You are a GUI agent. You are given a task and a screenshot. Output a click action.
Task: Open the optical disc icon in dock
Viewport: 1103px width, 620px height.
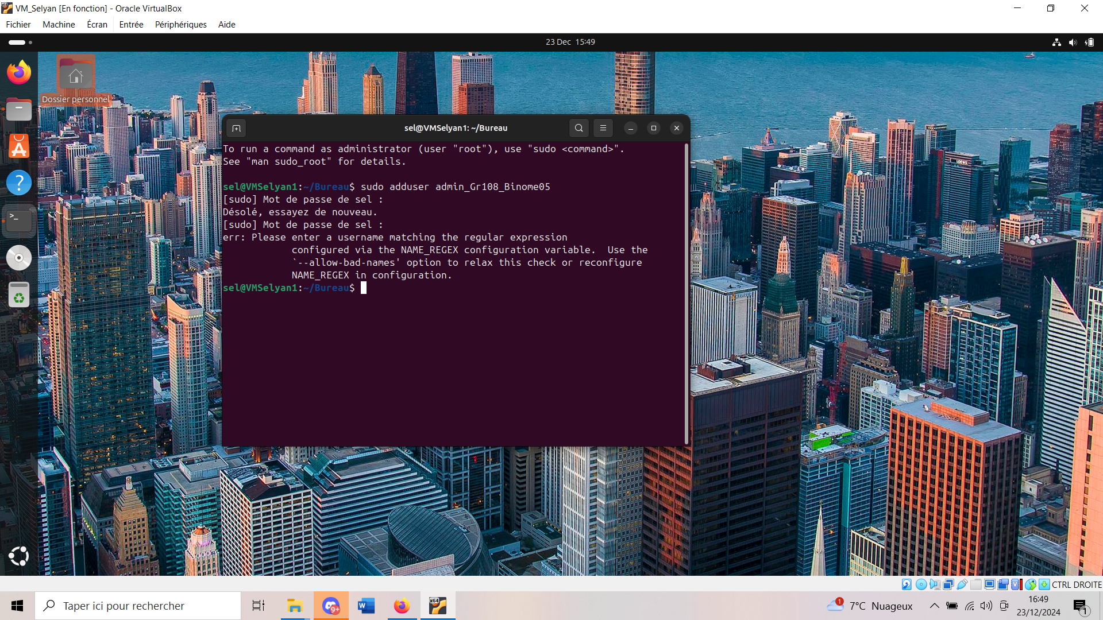(x=19, y=258)
